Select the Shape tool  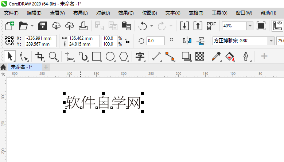24,56
